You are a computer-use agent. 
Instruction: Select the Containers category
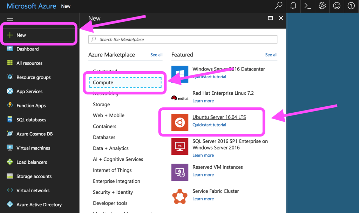pyautogui.click(x=104, y=126)
